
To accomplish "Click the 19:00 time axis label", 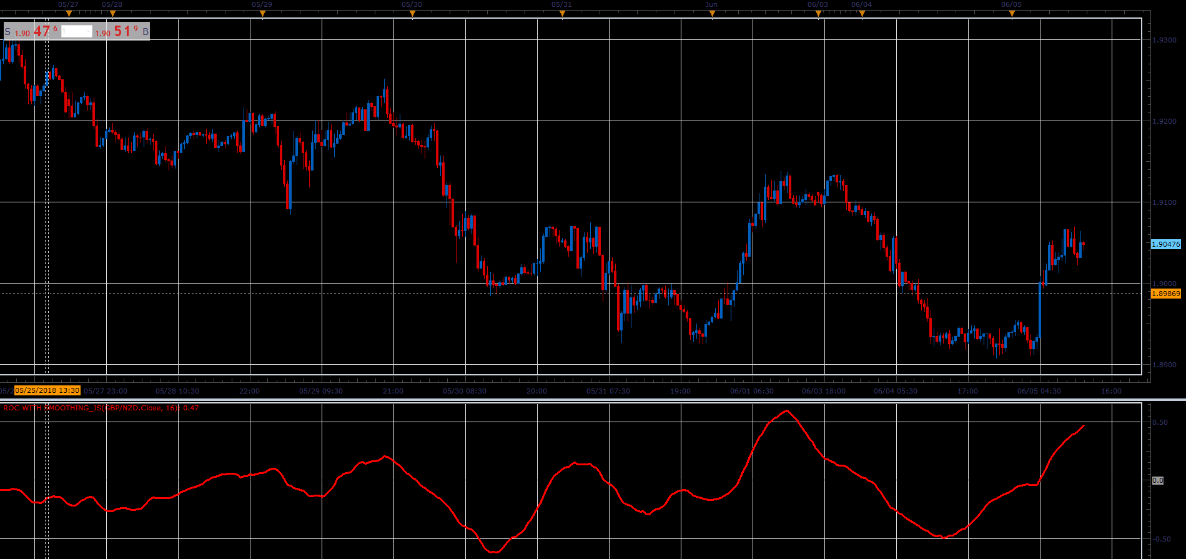I will pyautogui.click(x=680, y=391).
